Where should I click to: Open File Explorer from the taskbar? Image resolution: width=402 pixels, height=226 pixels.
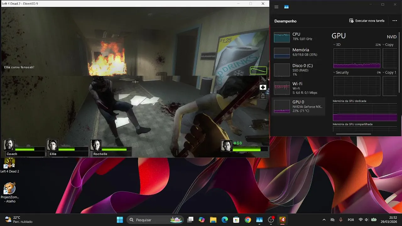pos(213,220)
